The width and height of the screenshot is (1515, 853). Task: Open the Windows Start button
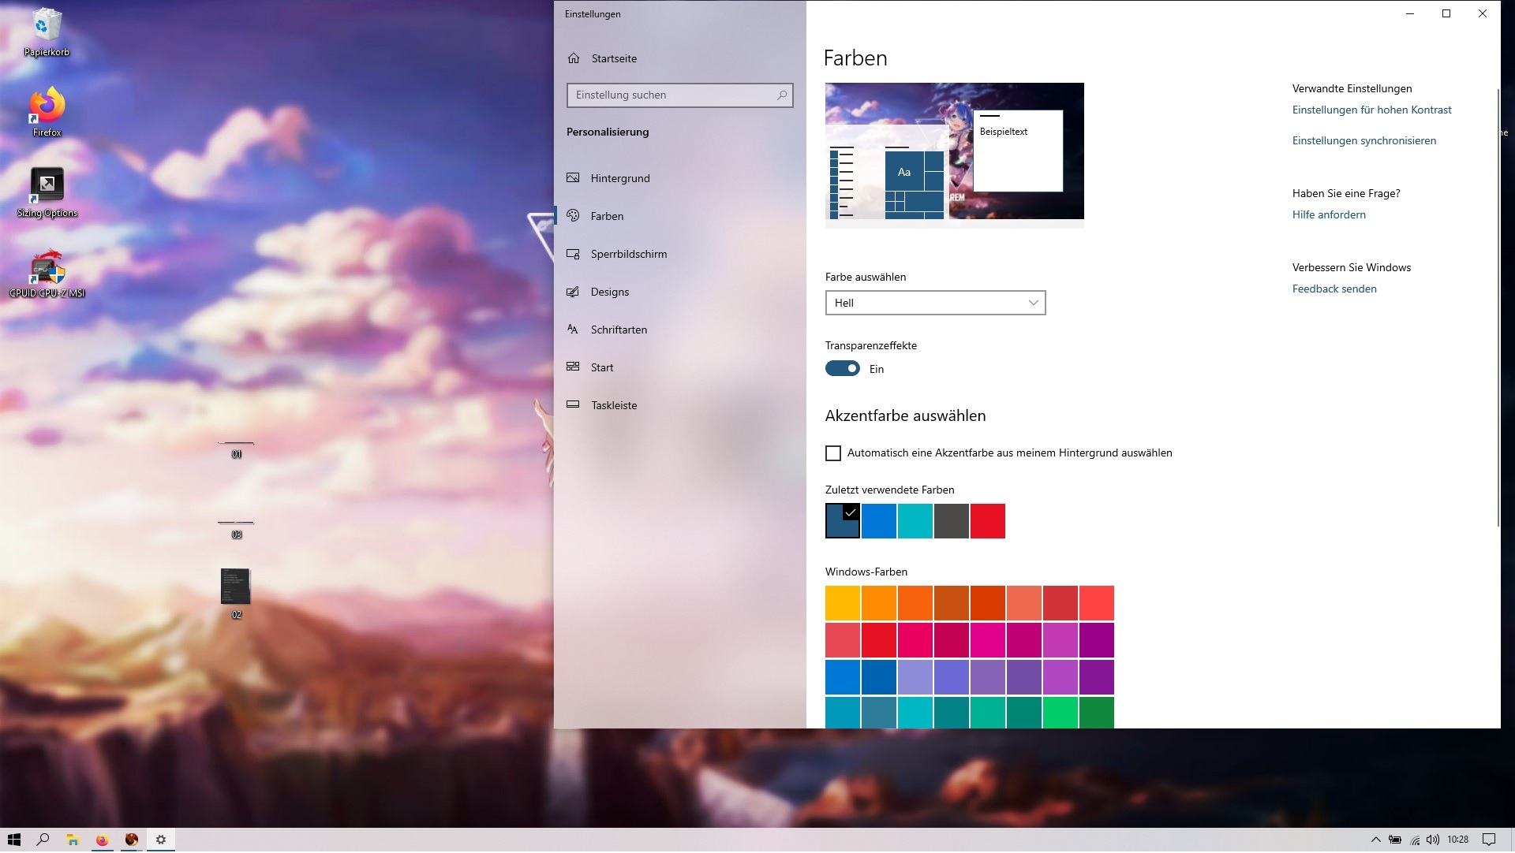pos(13,840)
